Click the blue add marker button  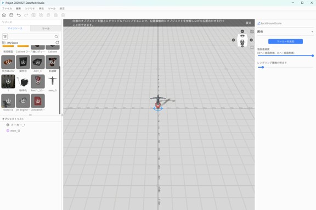285,41
